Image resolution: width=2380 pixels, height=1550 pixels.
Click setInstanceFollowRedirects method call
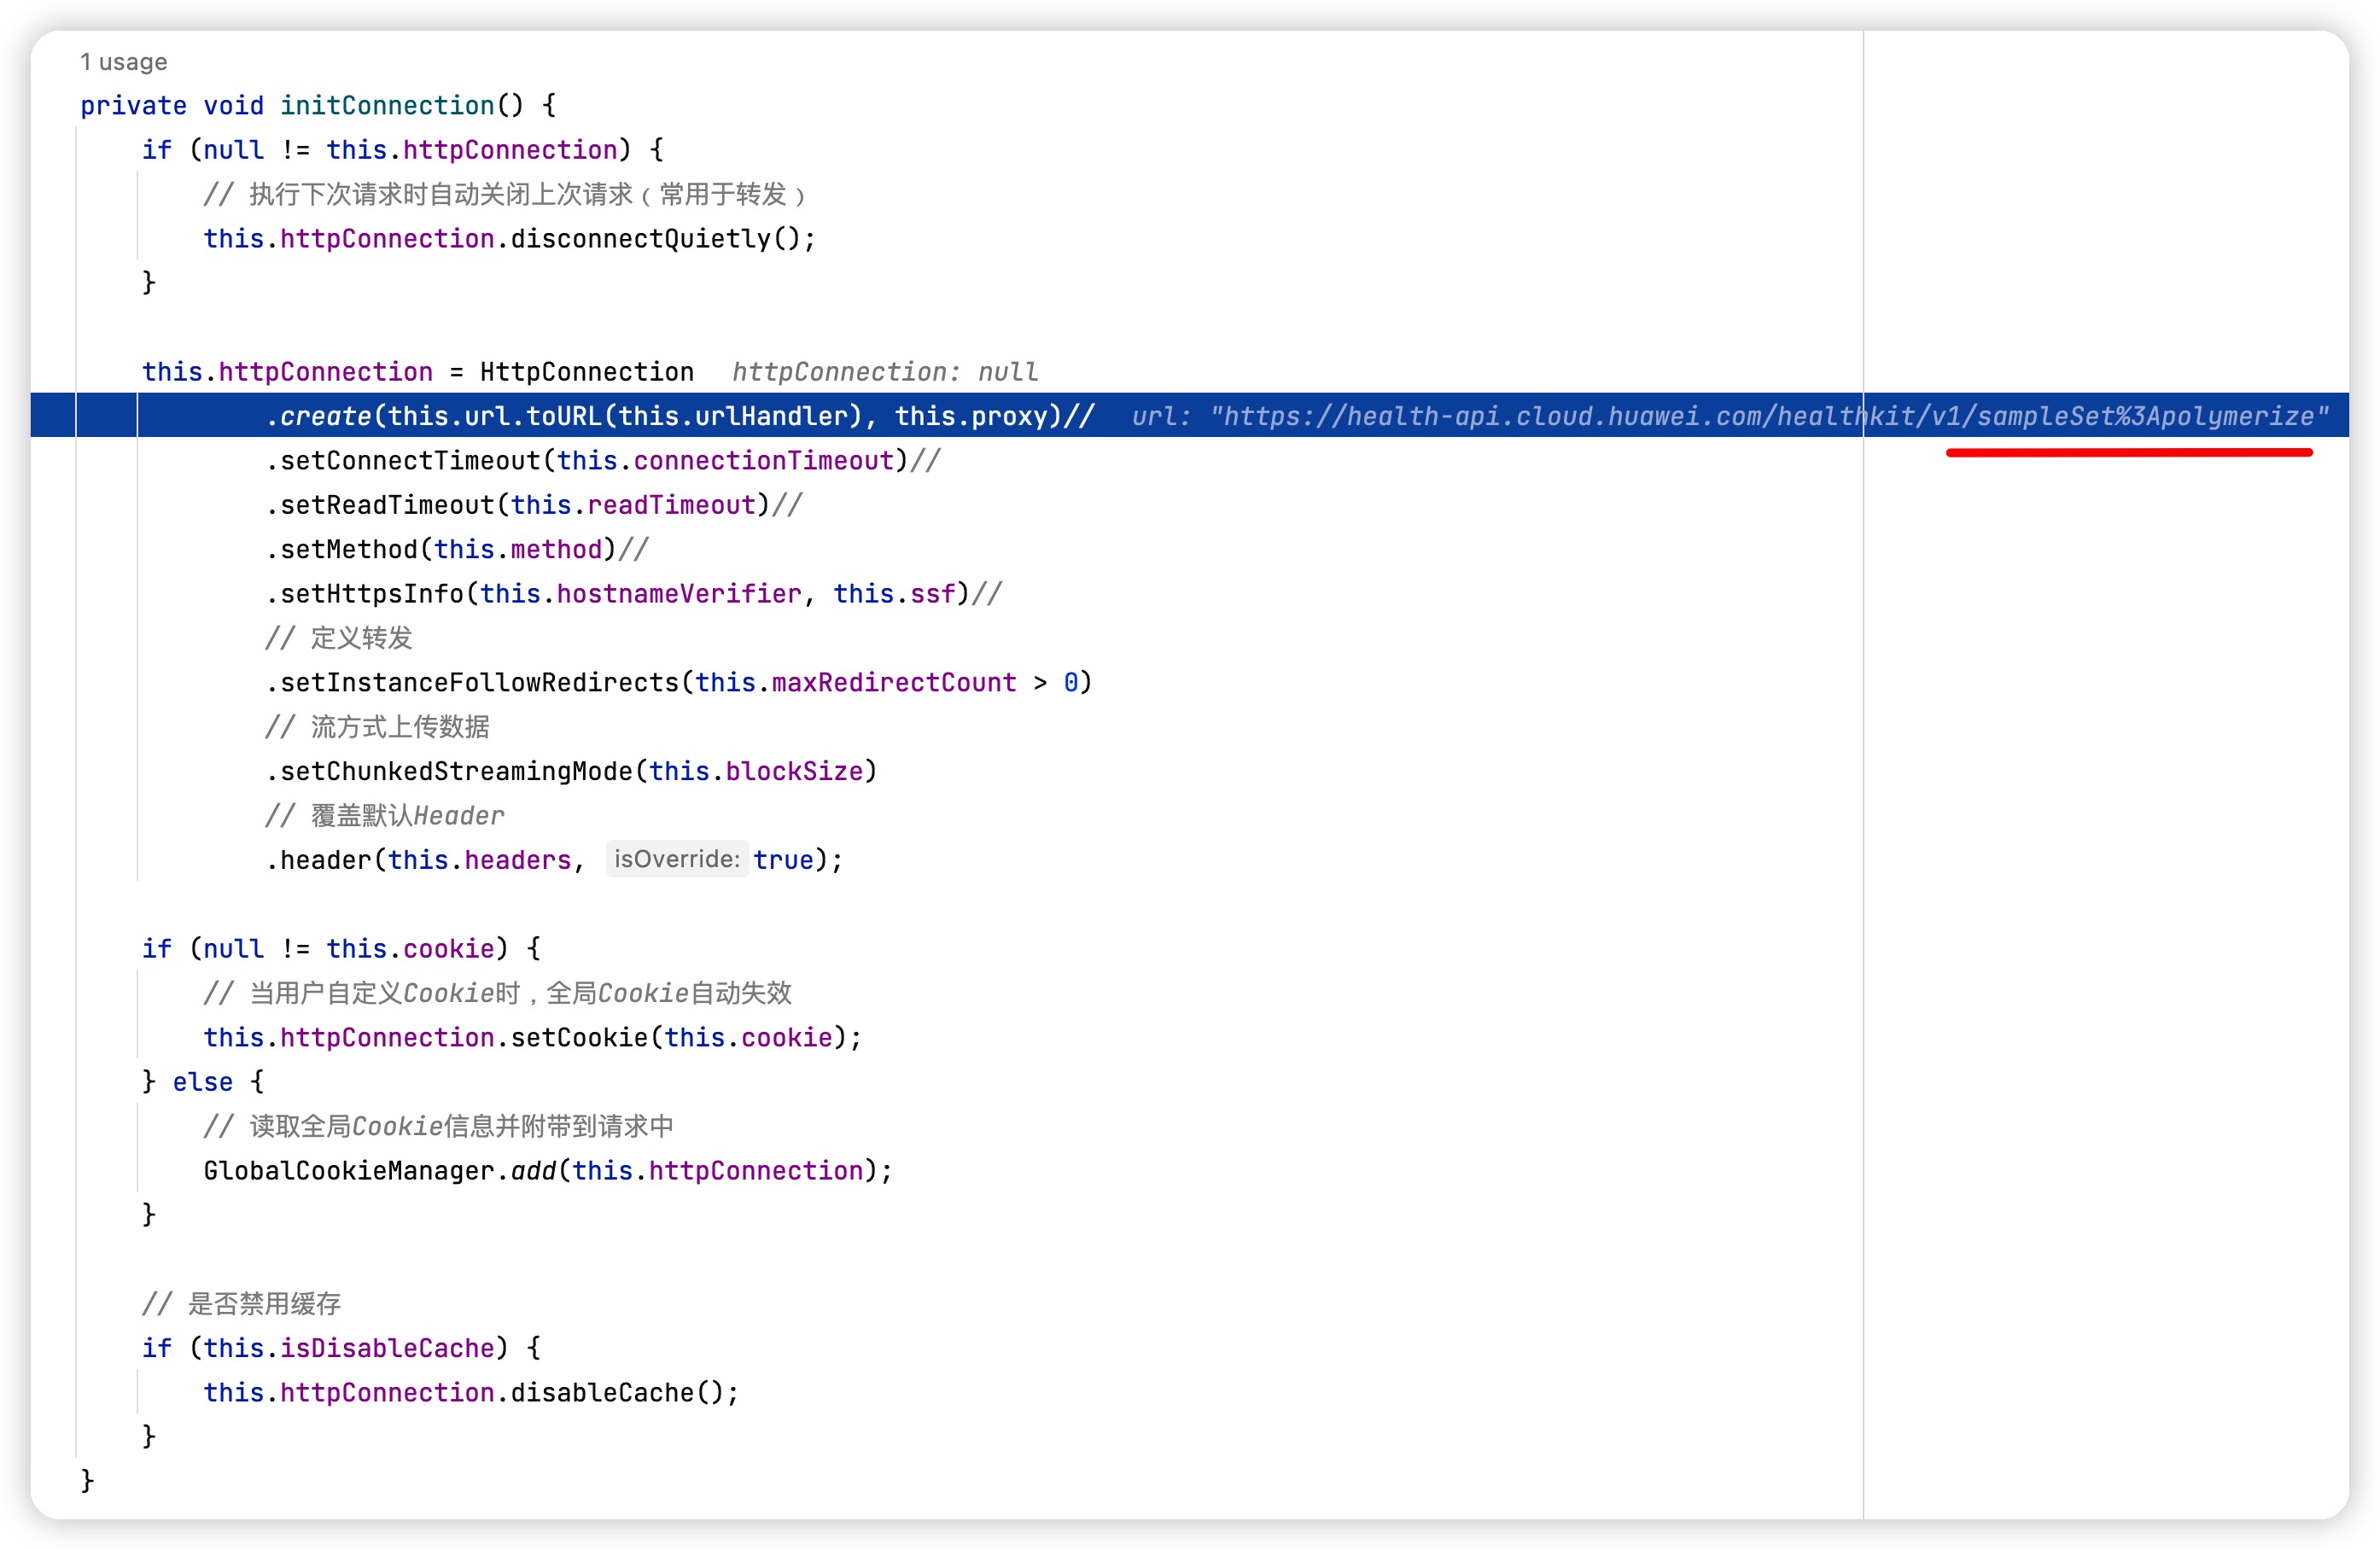475,681
